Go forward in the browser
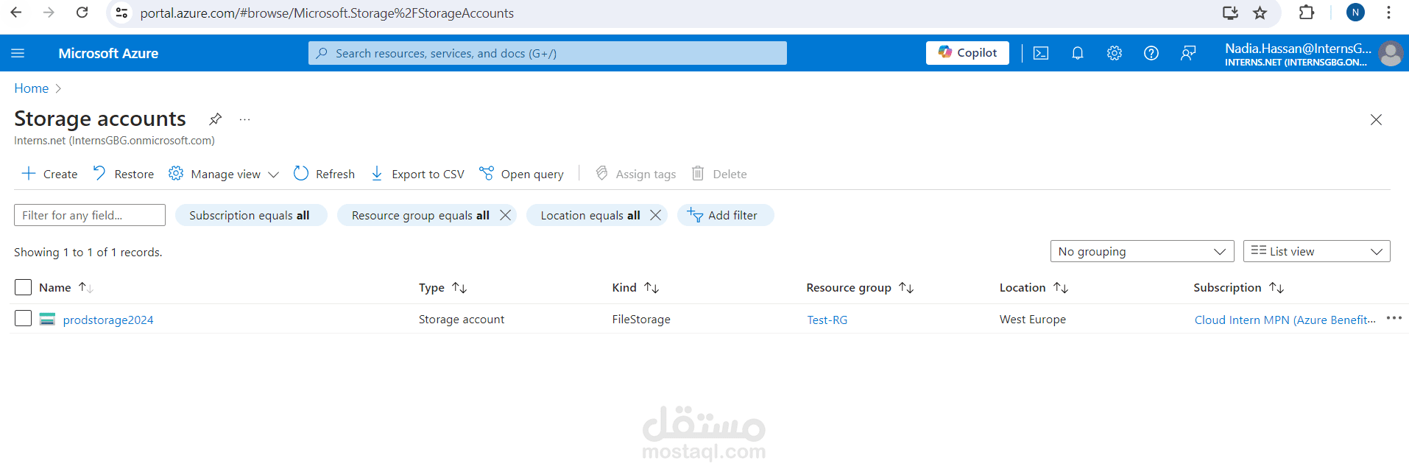The height and width of the screenshot is (472, 1409). click(49, 13)
